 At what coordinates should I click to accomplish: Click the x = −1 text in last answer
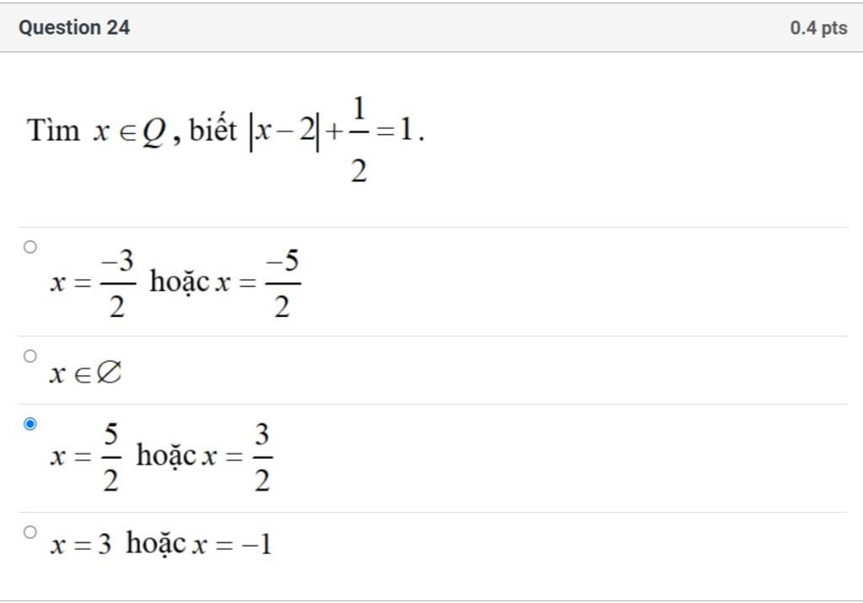click(x=232, y=544)
